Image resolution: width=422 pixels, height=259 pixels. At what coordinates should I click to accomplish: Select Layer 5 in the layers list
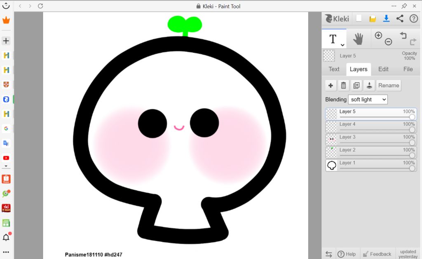click(371, 114)
